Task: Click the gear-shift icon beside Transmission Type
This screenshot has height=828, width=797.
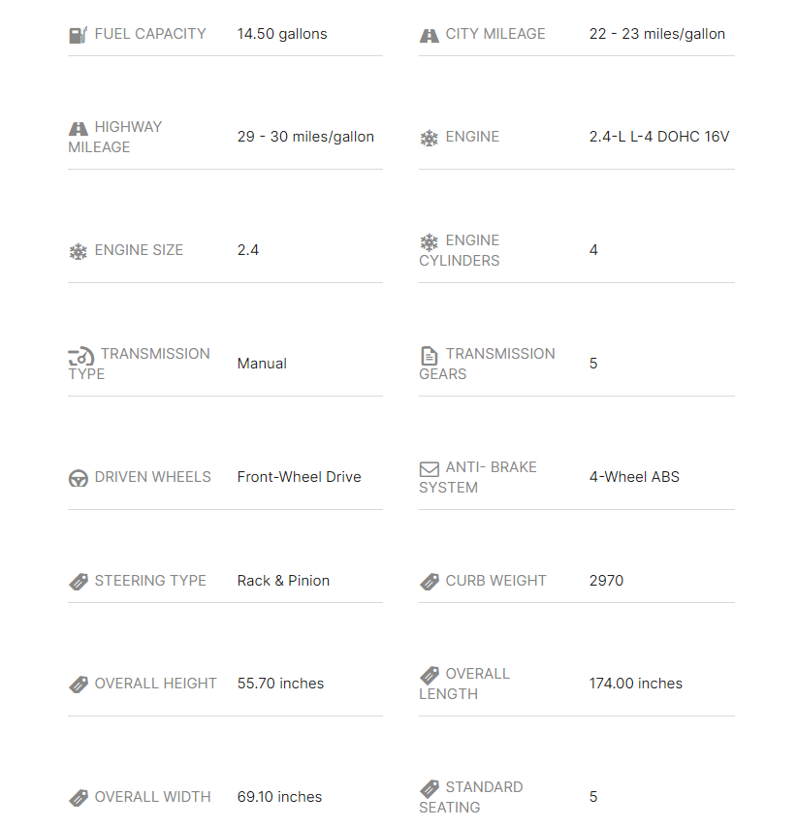Action: pos(80,355)
